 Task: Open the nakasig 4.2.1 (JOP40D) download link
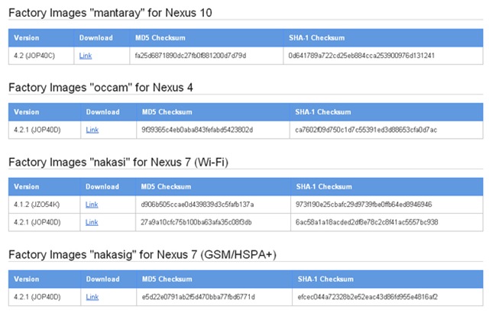92,297
